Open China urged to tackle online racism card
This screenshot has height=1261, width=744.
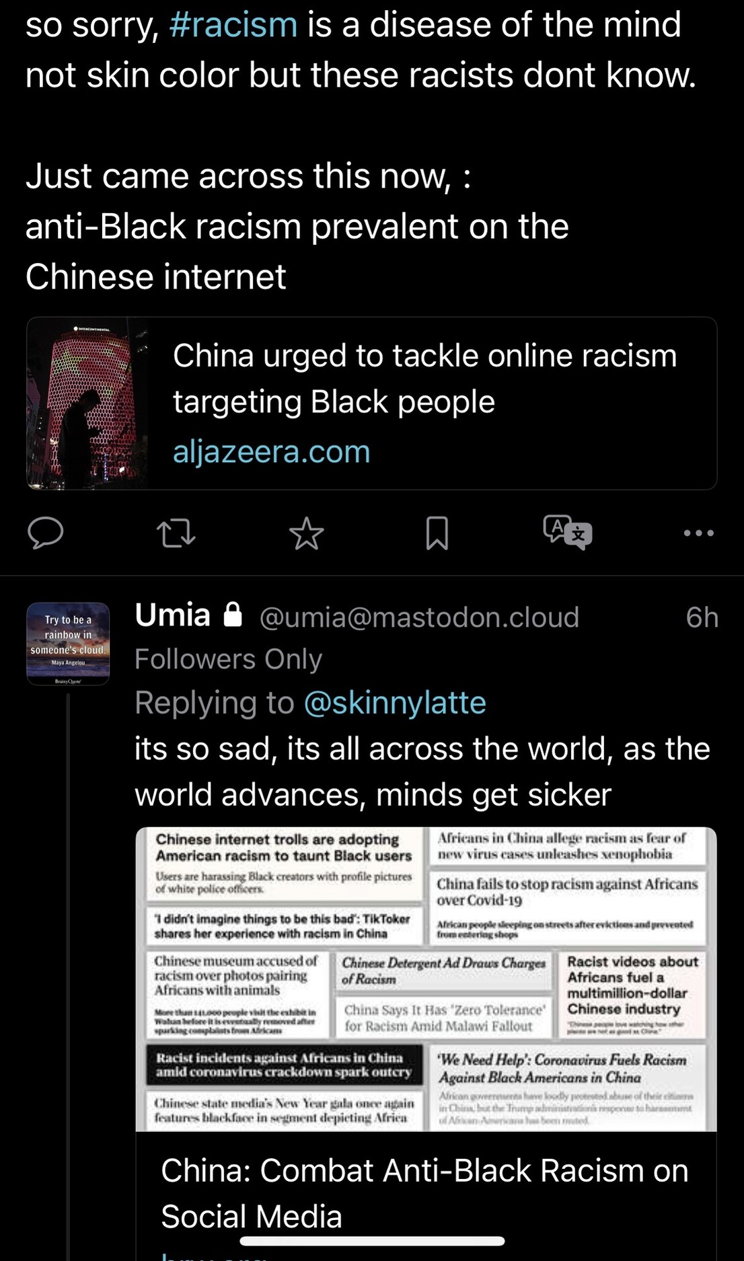click(x=371, y=404)
